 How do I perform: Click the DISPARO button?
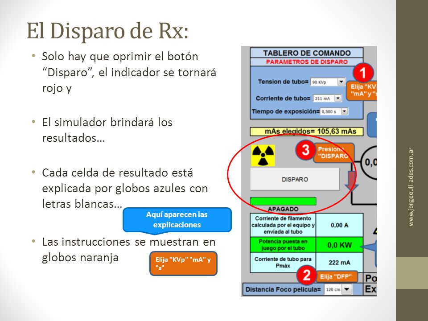pos(295,179)
